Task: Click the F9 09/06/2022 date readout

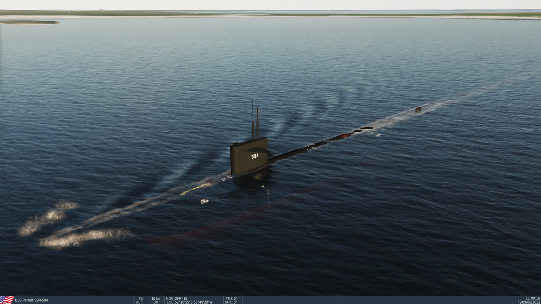Action: click(529, 302)
